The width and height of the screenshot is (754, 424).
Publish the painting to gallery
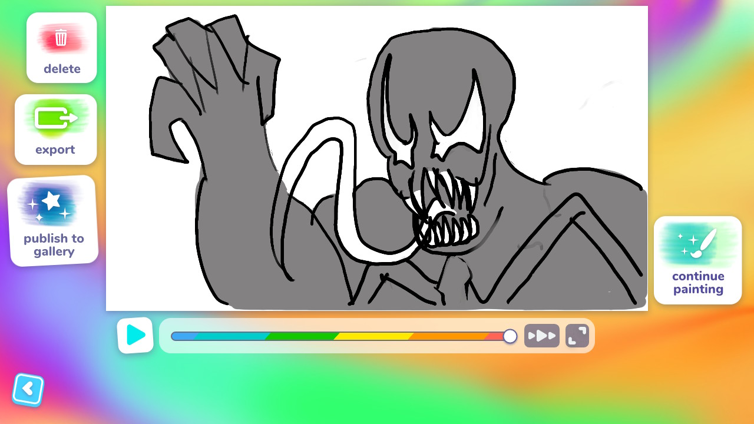pyautogui.click(x=52, y=221)
